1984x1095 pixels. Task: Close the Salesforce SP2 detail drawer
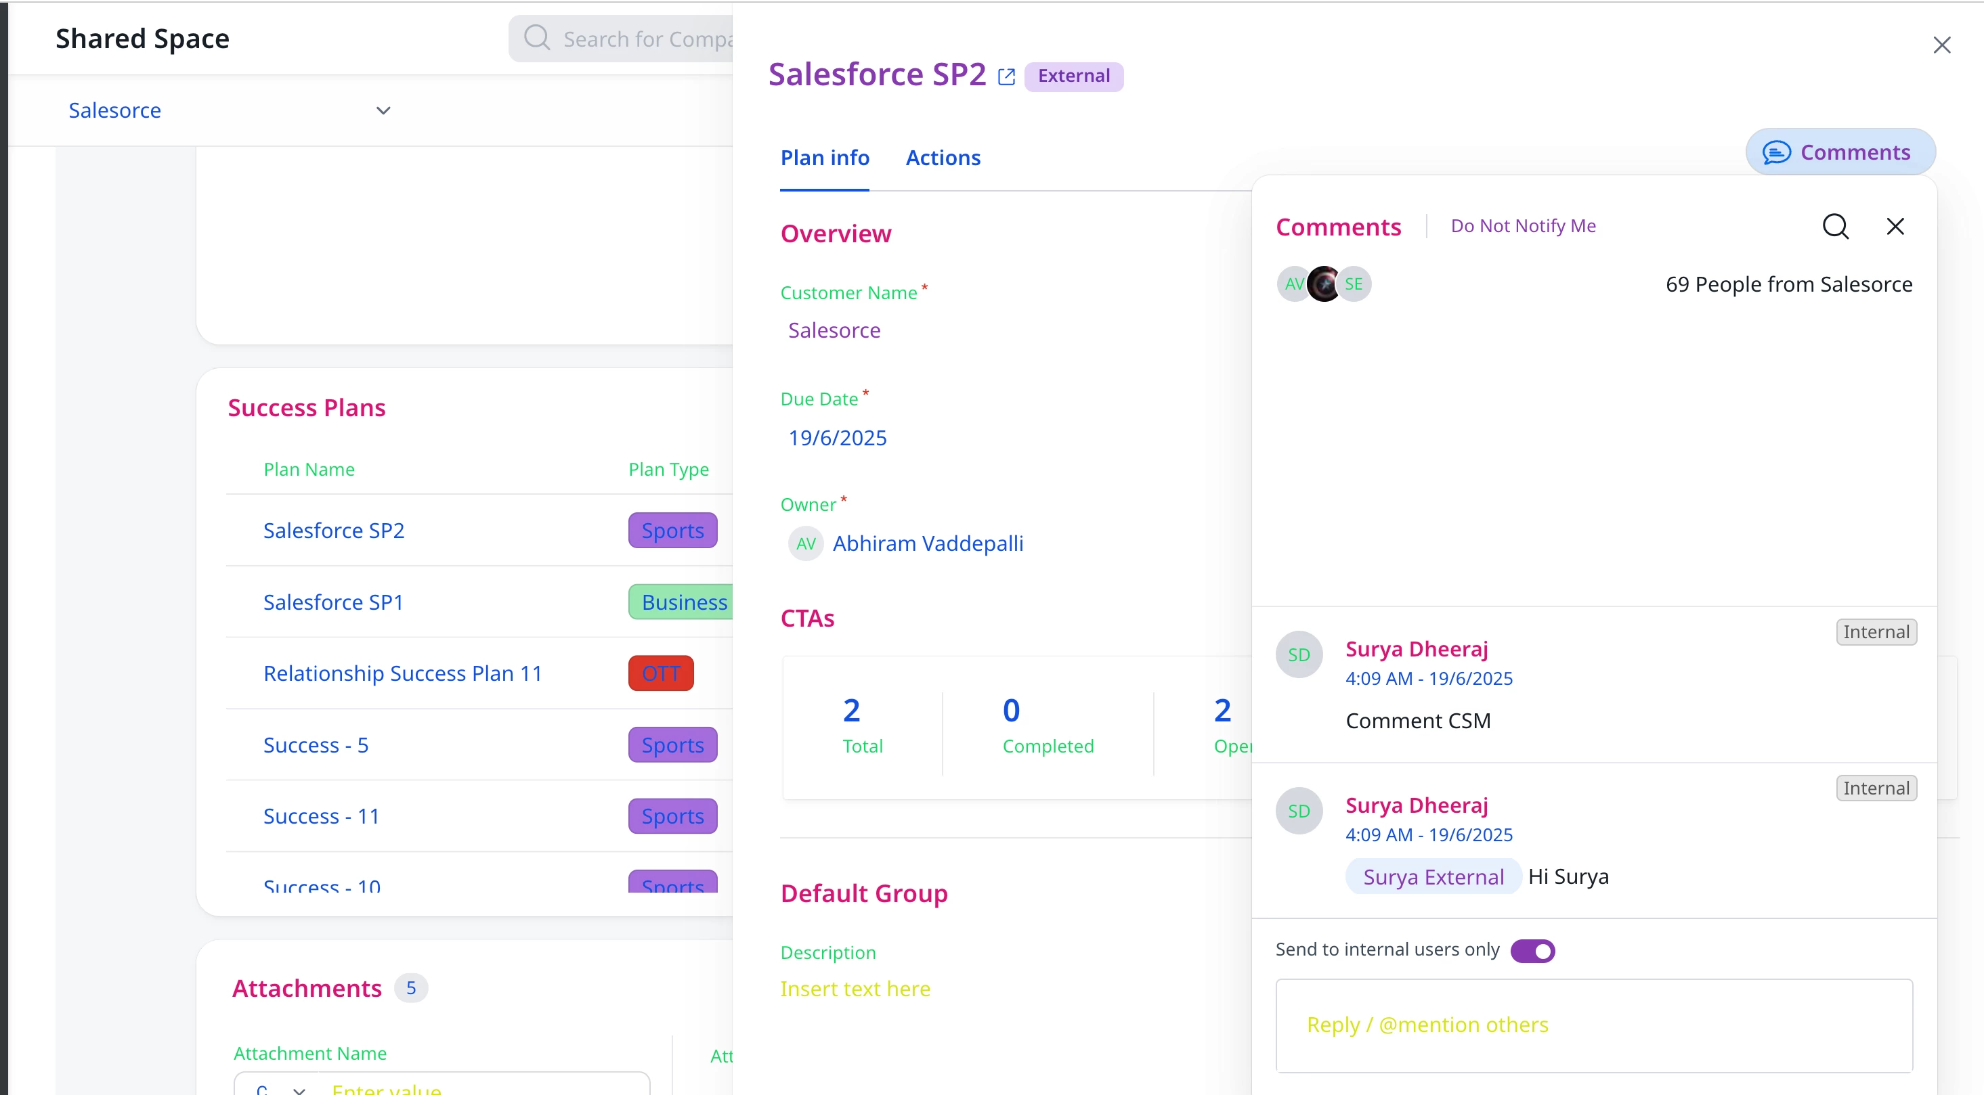click(1941, 45)
